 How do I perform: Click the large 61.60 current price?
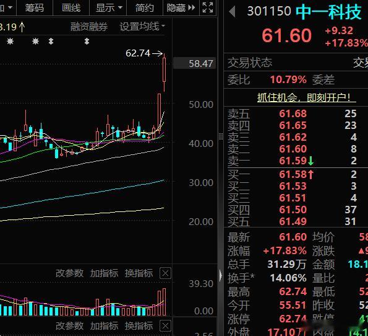click(x=286, y=36)
